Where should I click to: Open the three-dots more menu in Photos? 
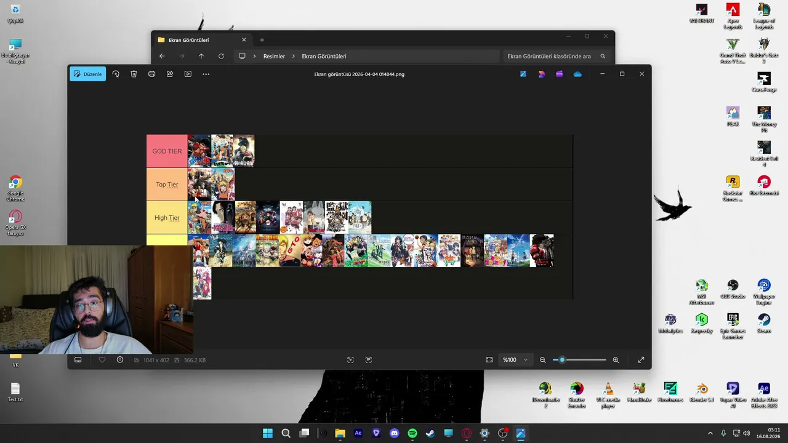206,74
